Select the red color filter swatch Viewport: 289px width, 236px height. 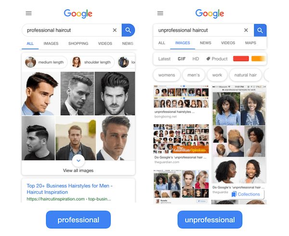pos(241,59)
